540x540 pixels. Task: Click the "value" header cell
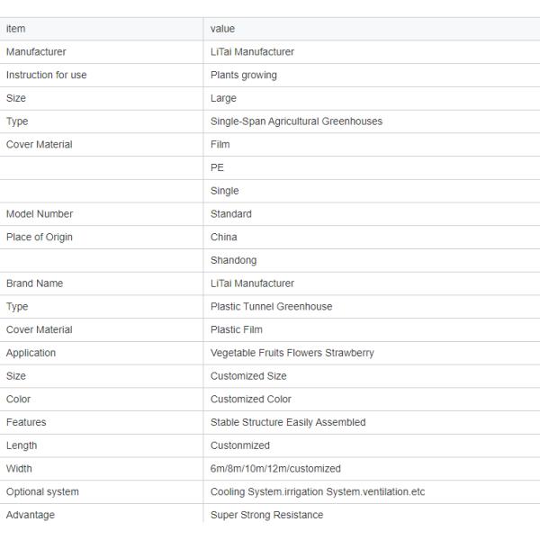222,29
